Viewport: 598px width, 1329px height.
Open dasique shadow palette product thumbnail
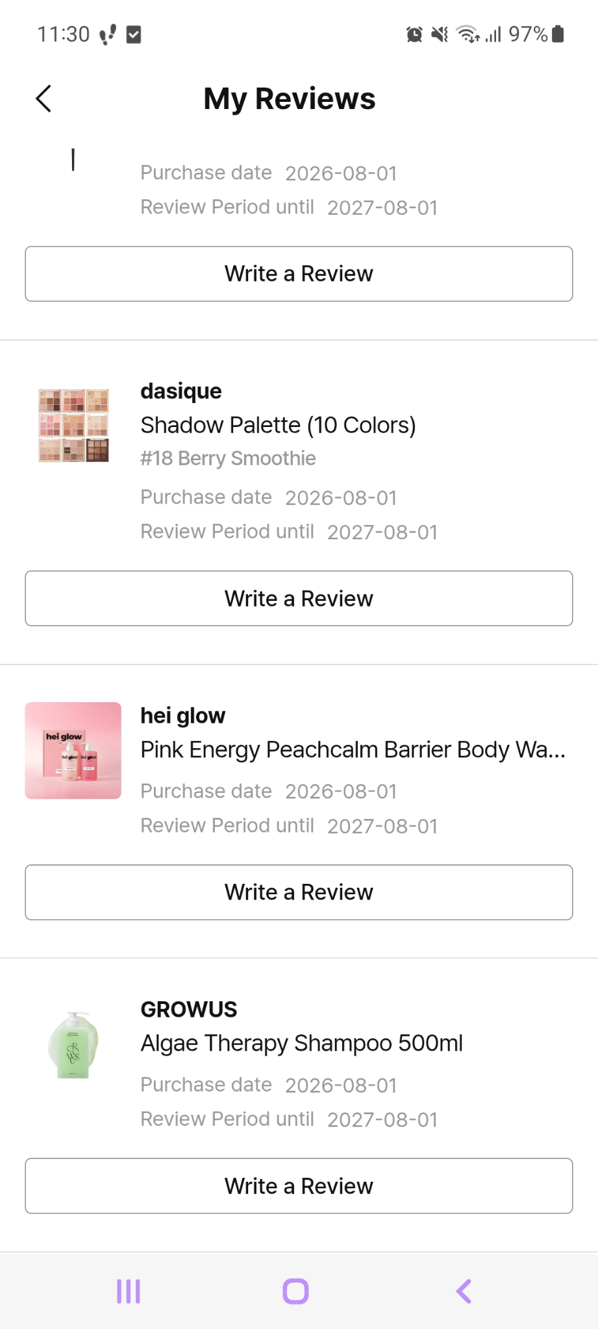click(x=73, y=426)
